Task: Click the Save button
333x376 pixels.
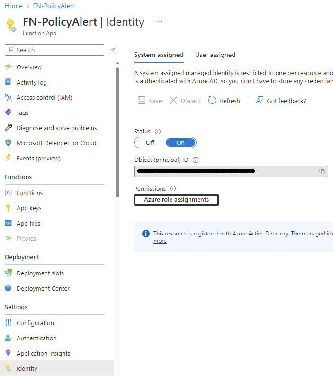Action: (x=150, y=101)
